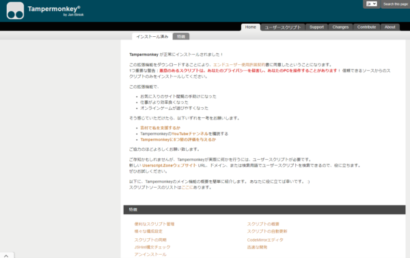Open スクリプトの概要 feature link

pos(263,224)
